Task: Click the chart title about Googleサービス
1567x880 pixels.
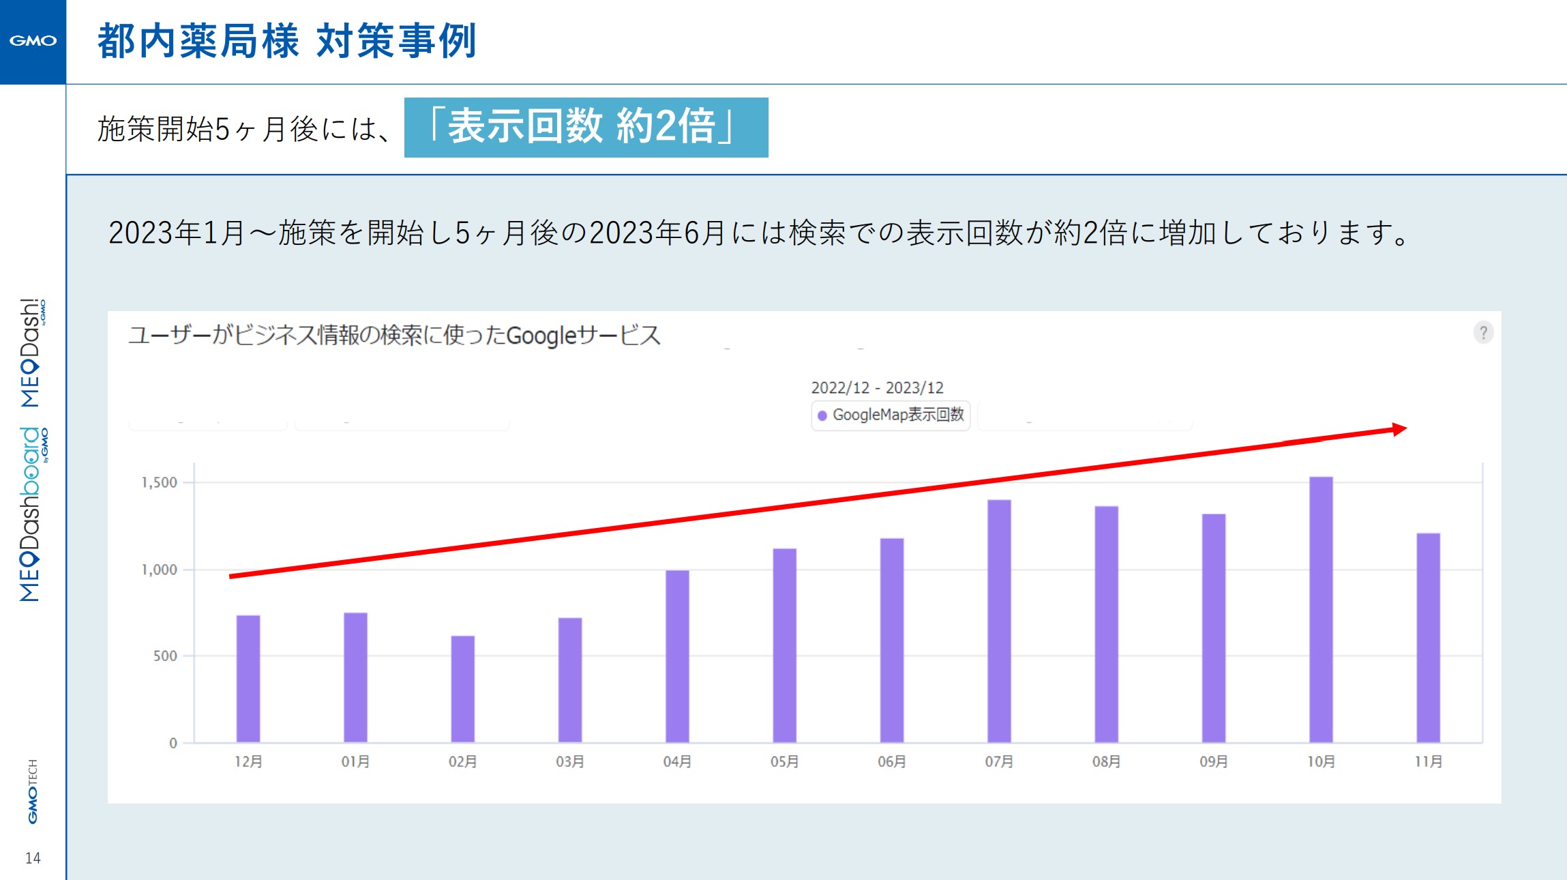Action: (x=394, y=335)
